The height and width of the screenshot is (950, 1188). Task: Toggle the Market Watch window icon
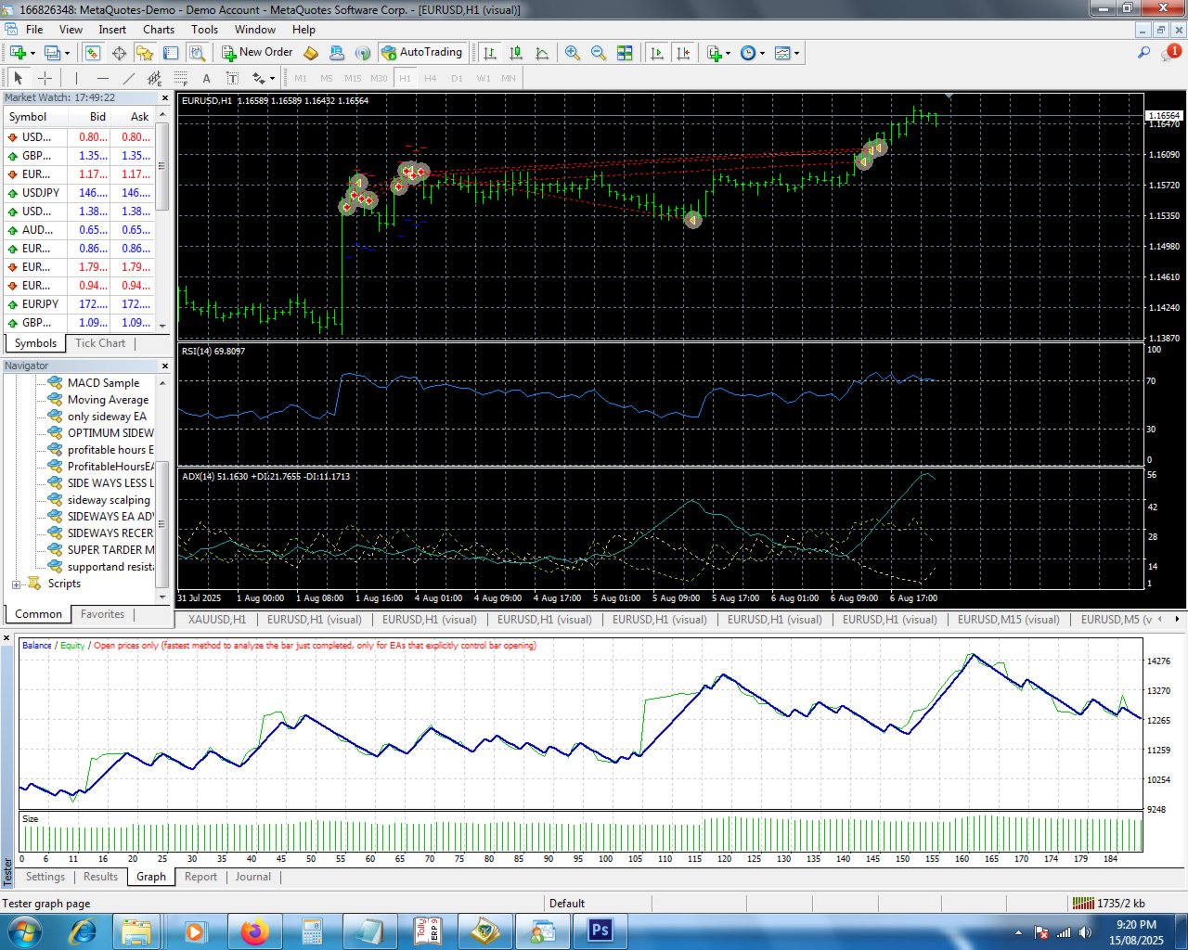93,53
